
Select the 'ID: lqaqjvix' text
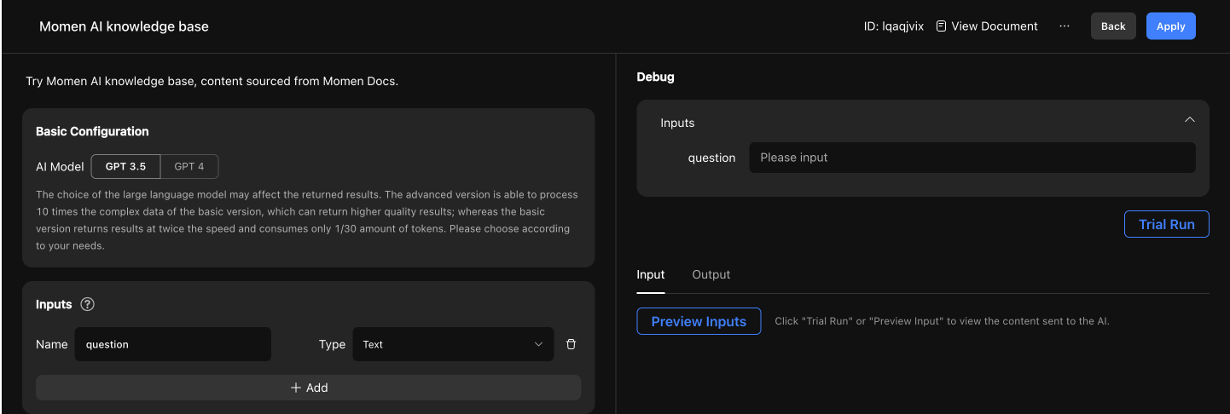coord(894,26)
